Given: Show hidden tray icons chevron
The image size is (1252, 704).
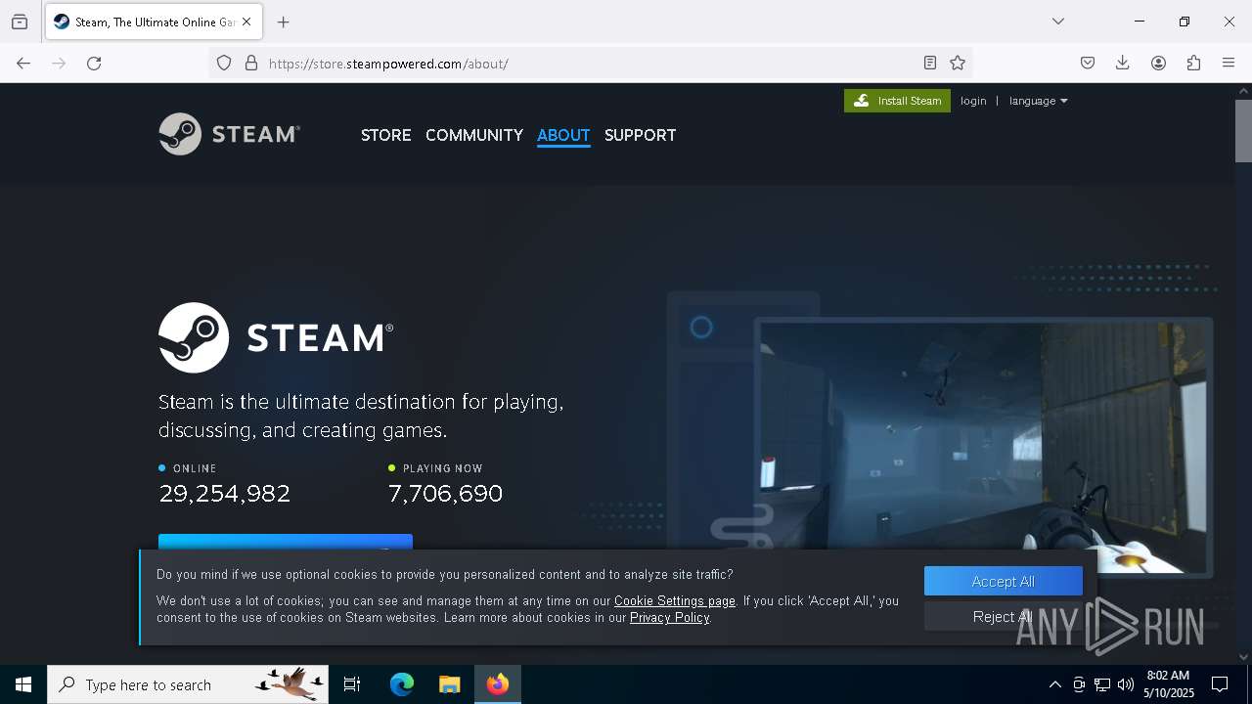Looking at the screenshot, I should [x=1054, y=684].
